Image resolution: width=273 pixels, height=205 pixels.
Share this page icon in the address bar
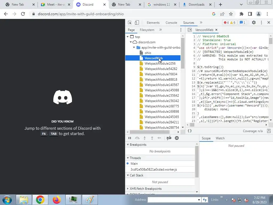[222, 14]
